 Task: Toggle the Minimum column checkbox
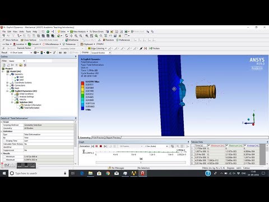[209, 145]
